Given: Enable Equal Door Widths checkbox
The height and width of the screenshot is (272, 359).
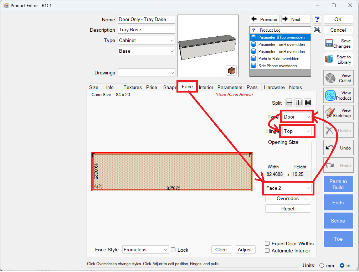Looking at the screenshot, I should point(267,244).
